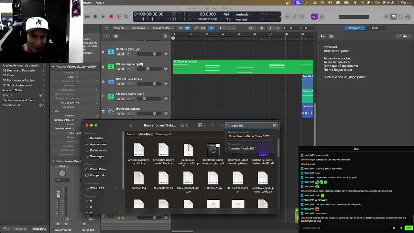This screenshot has width=414, height=233.
Task: Switch to the Proyecto notes tab
Action: pos(354,28)
